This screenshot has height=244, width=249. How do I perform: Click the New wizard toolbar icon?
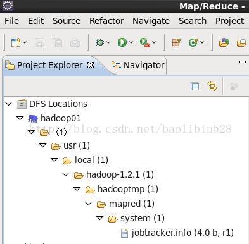pyautogui.click(x=16, y=43)
